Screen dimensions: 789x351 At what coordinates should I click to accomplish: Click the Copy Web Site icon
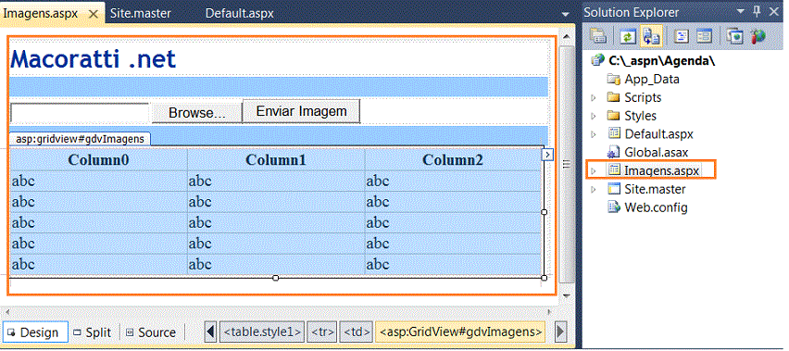click(x=735, y=36)
